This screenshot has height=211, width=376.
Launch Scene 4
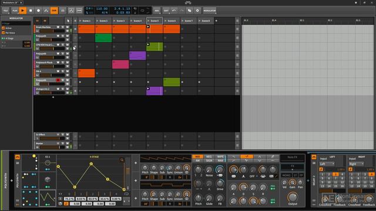click(131, 21)
